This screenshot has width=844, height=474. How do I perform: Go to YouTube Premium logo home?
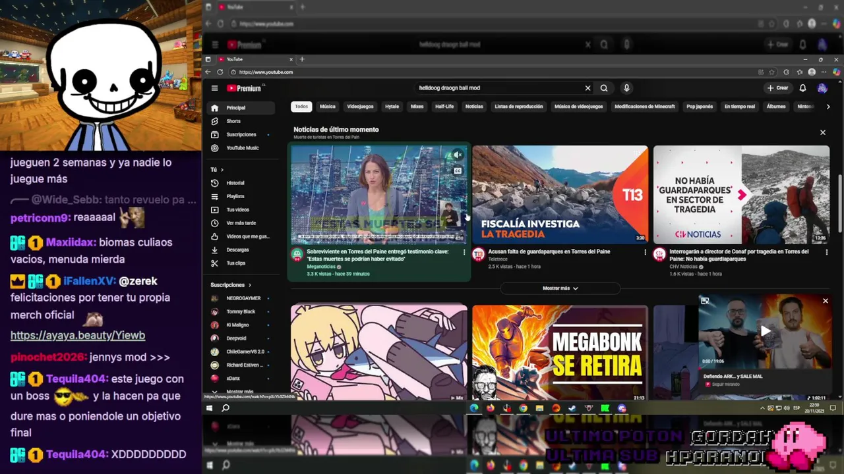tap(245, 88)
